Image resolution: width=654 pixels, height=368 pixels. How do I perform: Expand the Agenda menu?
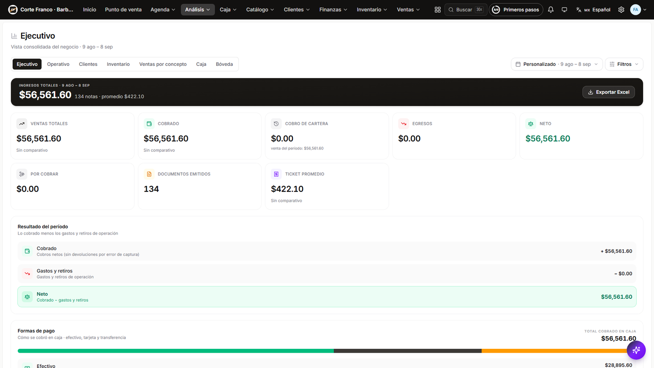click(x=163, y=10)
